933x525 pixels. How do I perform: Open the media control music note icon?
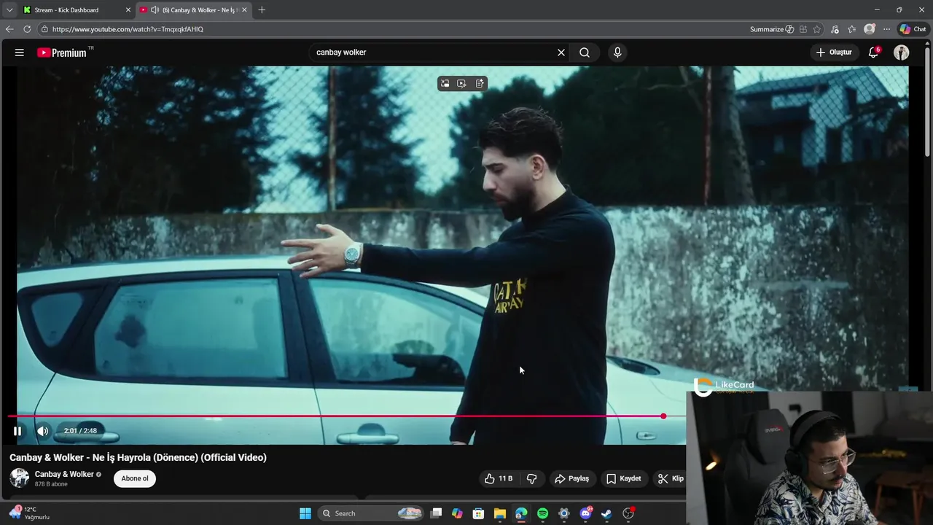point(835,29)
